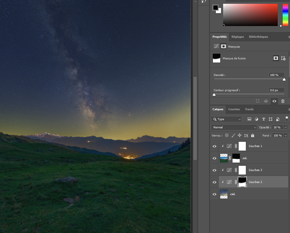This screenshot has width=290, height=233.
Task: Click the Curves adjustment icon on Courbes 3
Action: [229, 170]
